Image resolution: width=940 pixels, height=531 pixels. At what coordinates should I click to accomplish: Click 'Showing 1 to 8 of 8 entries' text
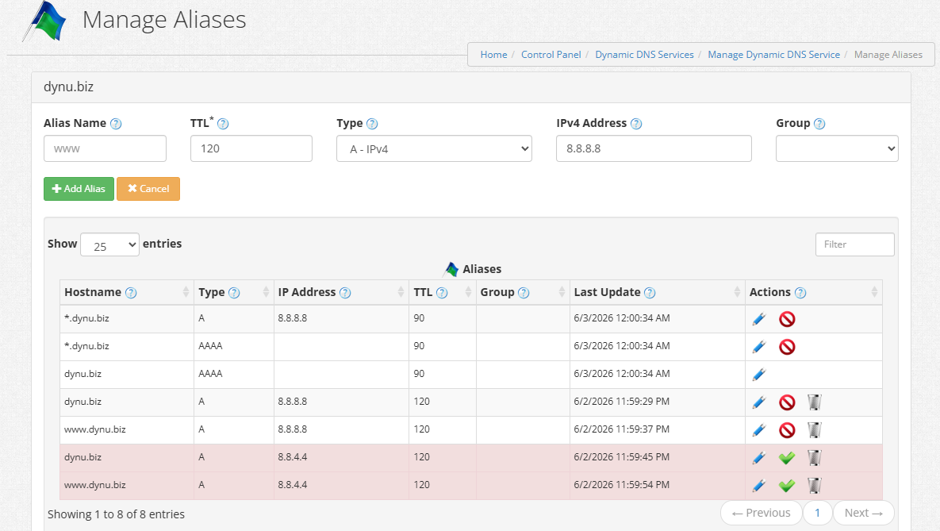[x=117, y=514]
